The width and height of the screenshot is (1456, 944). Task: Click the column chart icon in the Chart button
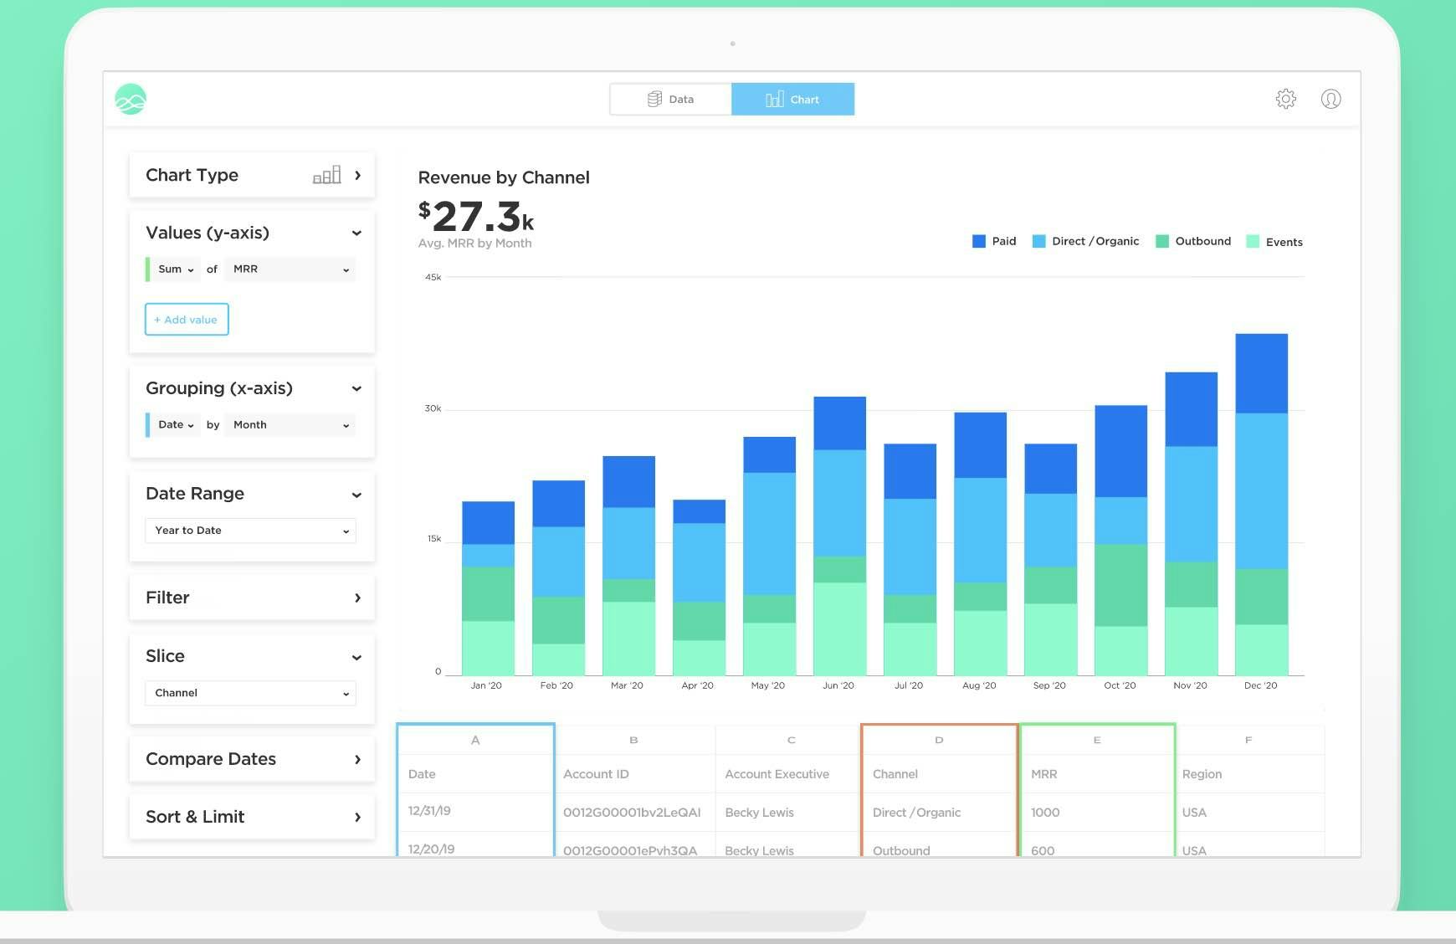pyautogui.click(x=775, y=99)
